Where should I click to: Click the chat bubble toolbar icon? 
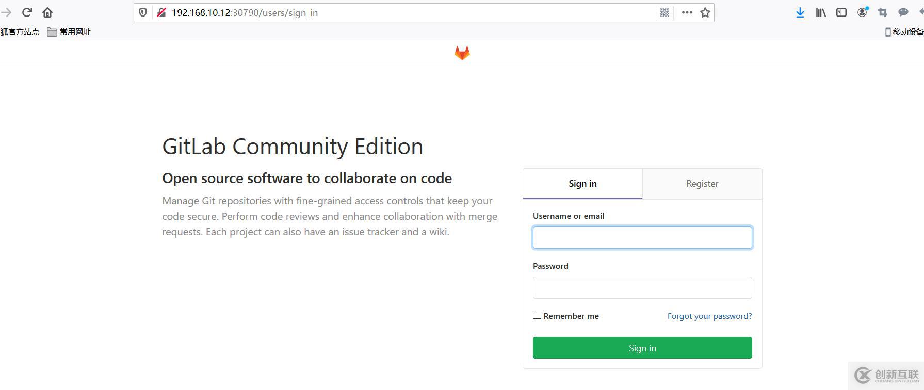click(903, 12)
